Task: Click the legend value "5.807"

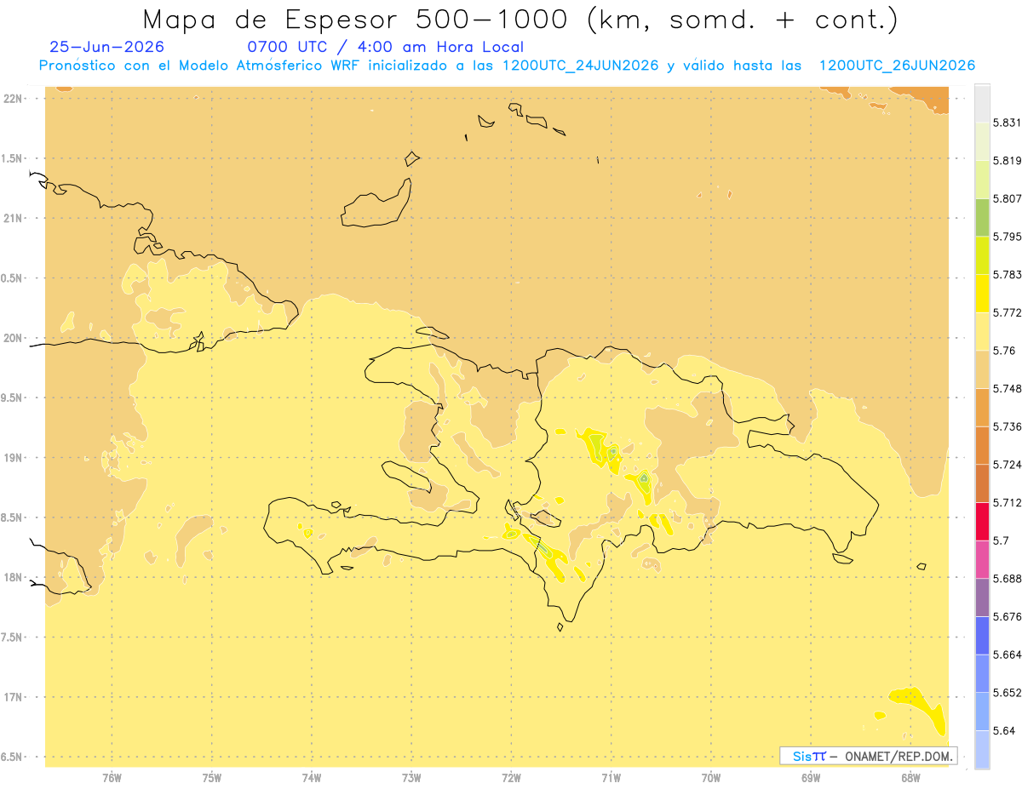Action: 1007,198
